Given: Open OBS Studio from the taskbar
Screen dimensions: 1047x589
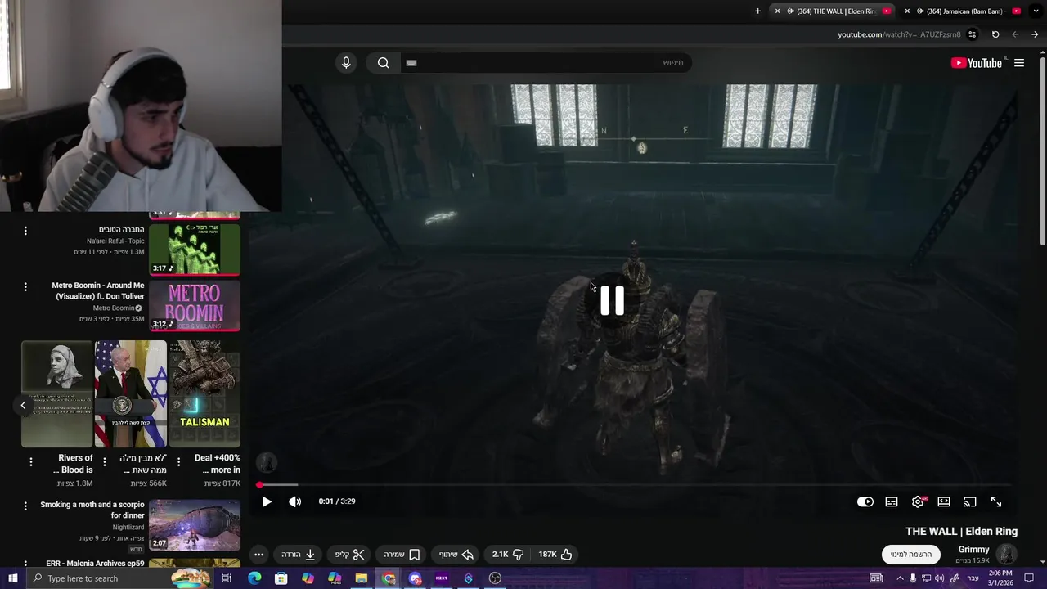Looking at the screenshot, I should point(495,578).
